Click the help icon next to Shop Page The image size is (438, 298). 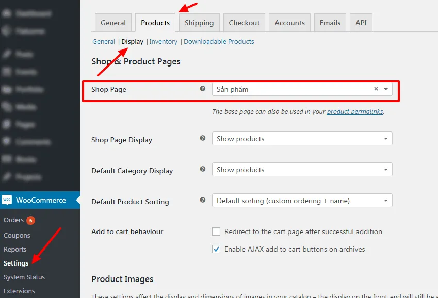click(203, 89)
